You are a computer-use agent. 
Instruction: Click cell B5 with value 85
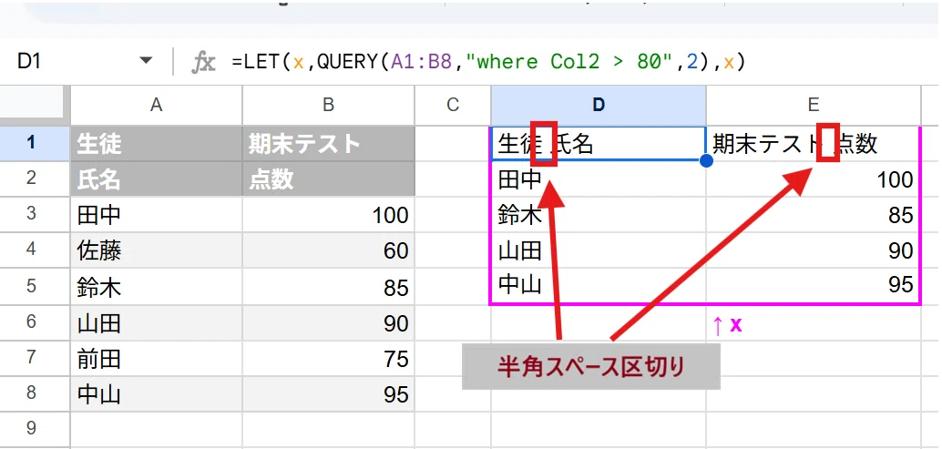coord(328,286)
